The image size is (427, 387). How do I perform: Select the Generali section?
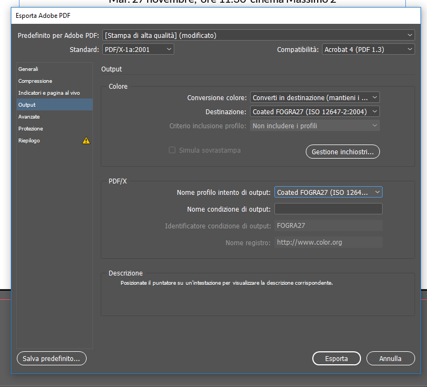pos(55,69)
